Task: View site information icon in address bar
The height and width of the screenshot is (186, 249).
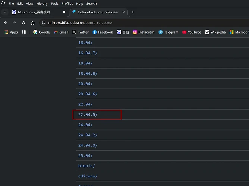Action: point(44,23)
